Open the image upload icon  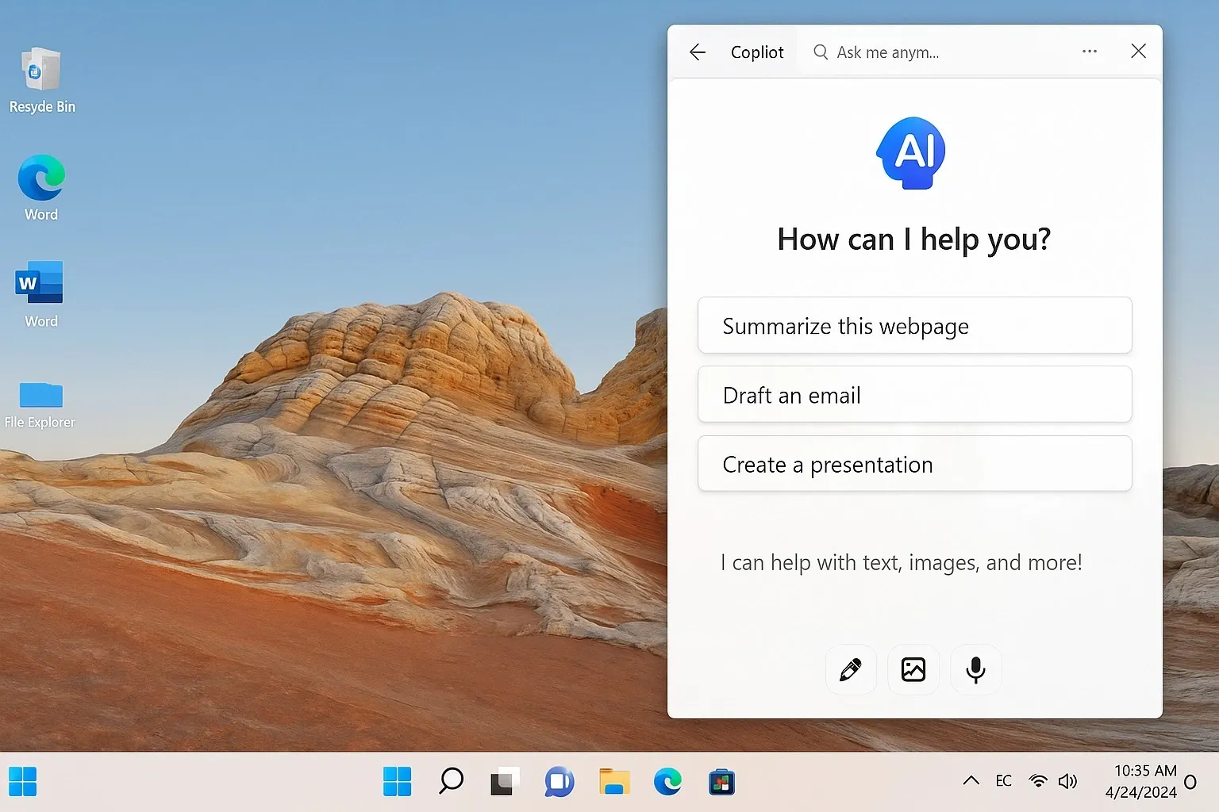pyautogui.click(x=913, y=669)
